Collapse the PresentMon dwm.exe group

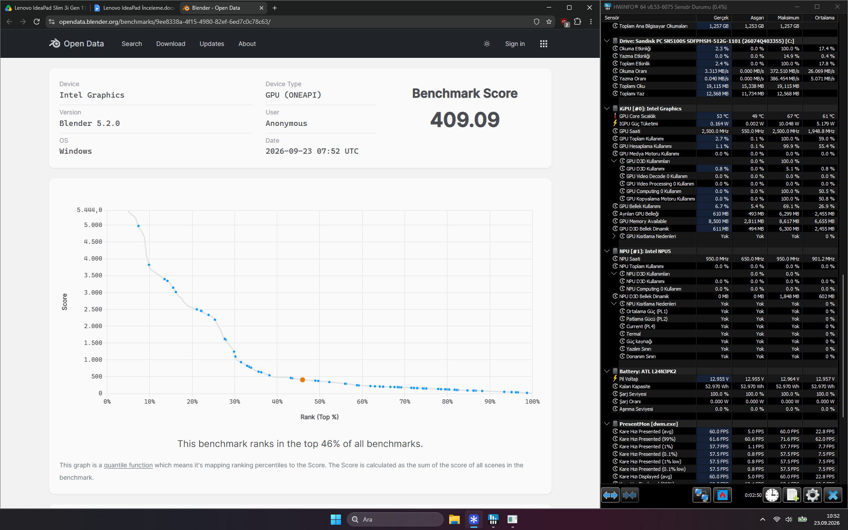click(607, 424)
